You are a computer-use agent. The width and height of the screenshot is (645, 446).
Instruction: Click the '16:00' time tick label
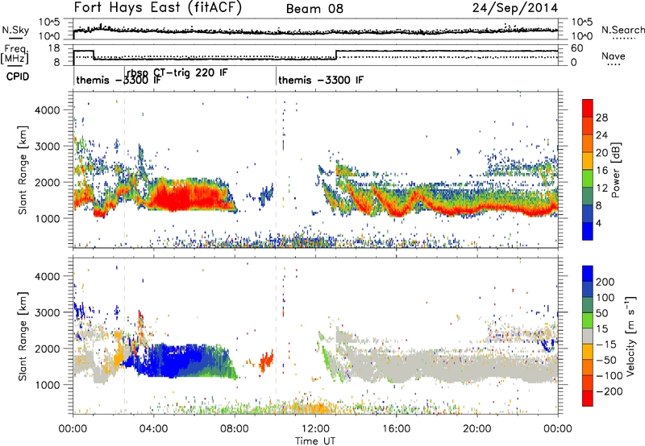tap(396, 429)
